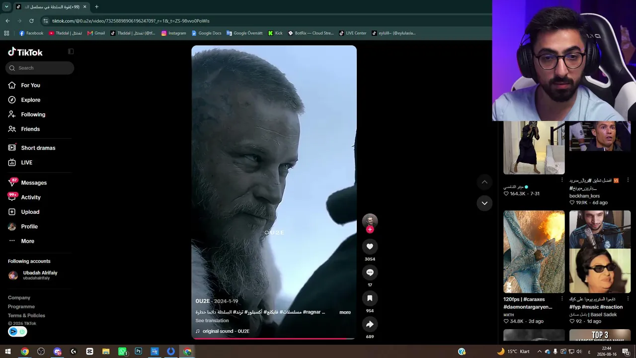The width and height of the screenshot is (636, 358).
Task: Go to the next video arrow
Action: [x=484, y=203]
